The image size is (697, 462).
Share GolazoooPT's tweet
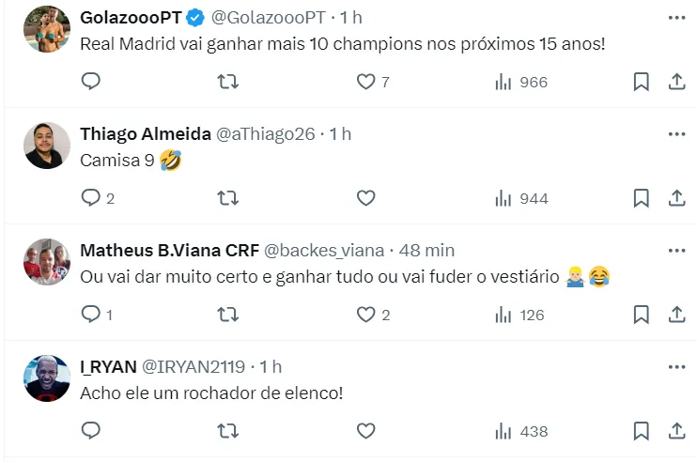point(676,82)
